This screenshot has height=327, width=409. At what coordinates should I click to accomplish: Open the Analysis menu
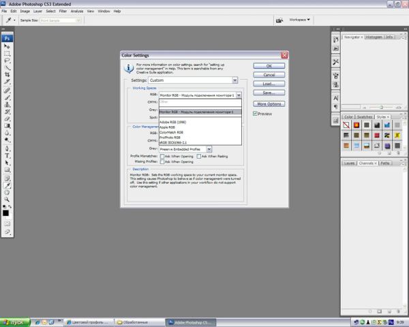pyautogui.click(x=77, y=11)
